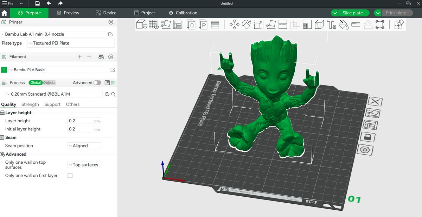Open the Seam position dropdown
422x217 pixels.
(x=84, y=145)
